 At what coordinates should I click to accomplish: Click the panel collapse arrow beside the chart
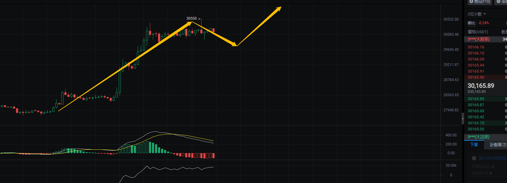pyautogui.click(x=463, y=119)
